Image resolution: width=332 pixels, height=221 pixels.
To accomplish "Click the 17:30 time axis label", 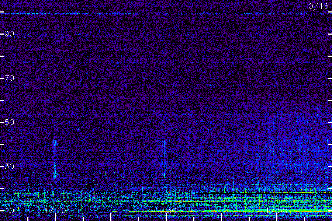I will 166,210.
